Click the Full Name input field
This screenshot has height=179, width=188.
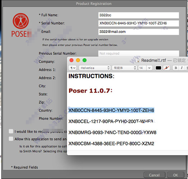tap(138, 15)
